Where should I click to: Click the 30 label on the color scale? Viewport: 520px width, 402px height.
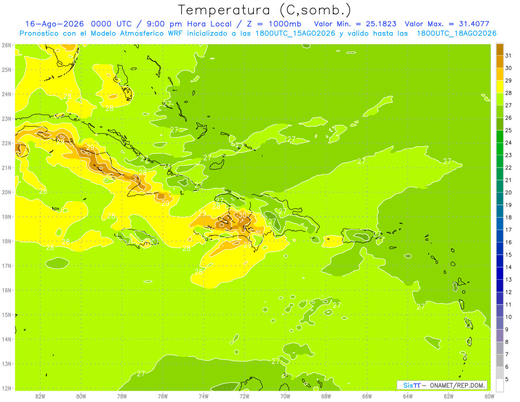coord(508,68)
